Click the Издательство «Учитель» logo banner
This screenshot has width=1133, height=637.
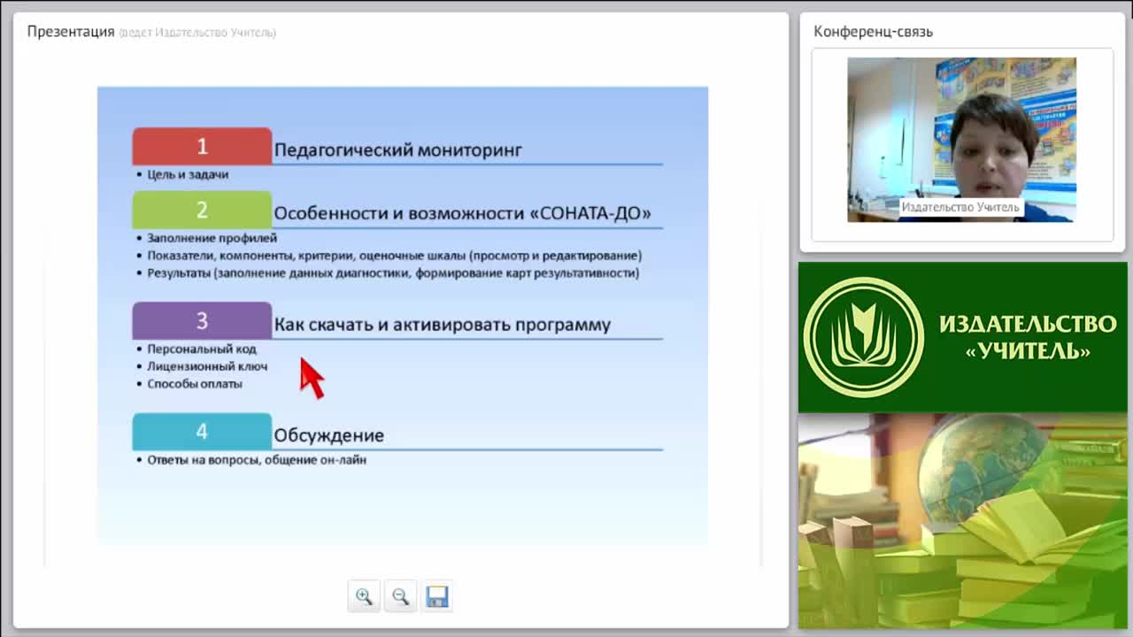click(963, 337)
